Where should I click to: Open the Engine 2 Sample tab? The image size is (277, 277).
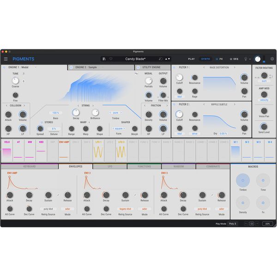click(101, 67)
